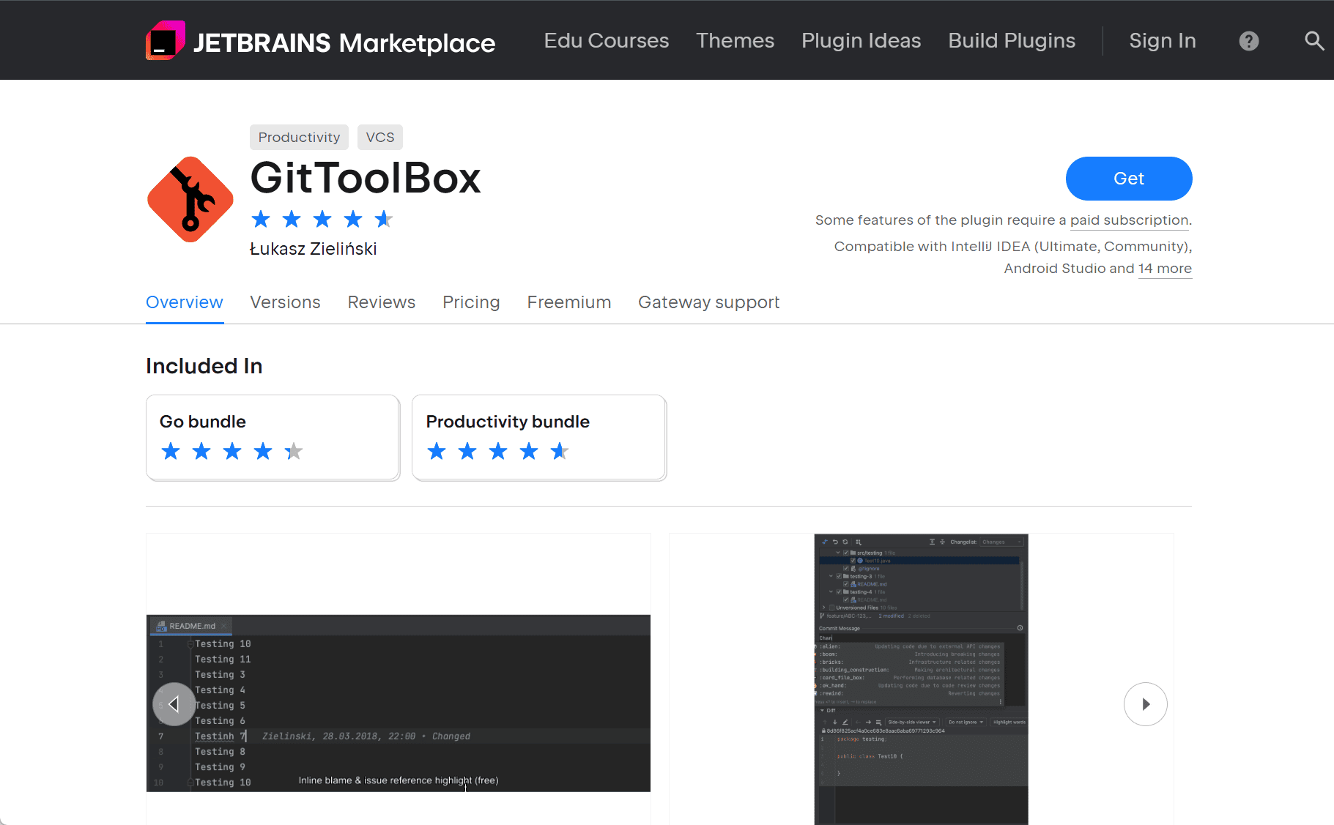Click the orange GitToolBox plugin icon
Image resolution: width=1334 pixels, height=825 pixels.
[x=189, y=199]
